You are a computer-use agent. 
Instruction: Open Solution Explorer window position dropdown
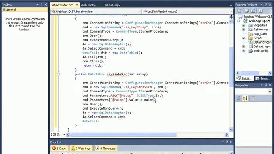click(x=262, y=5)
